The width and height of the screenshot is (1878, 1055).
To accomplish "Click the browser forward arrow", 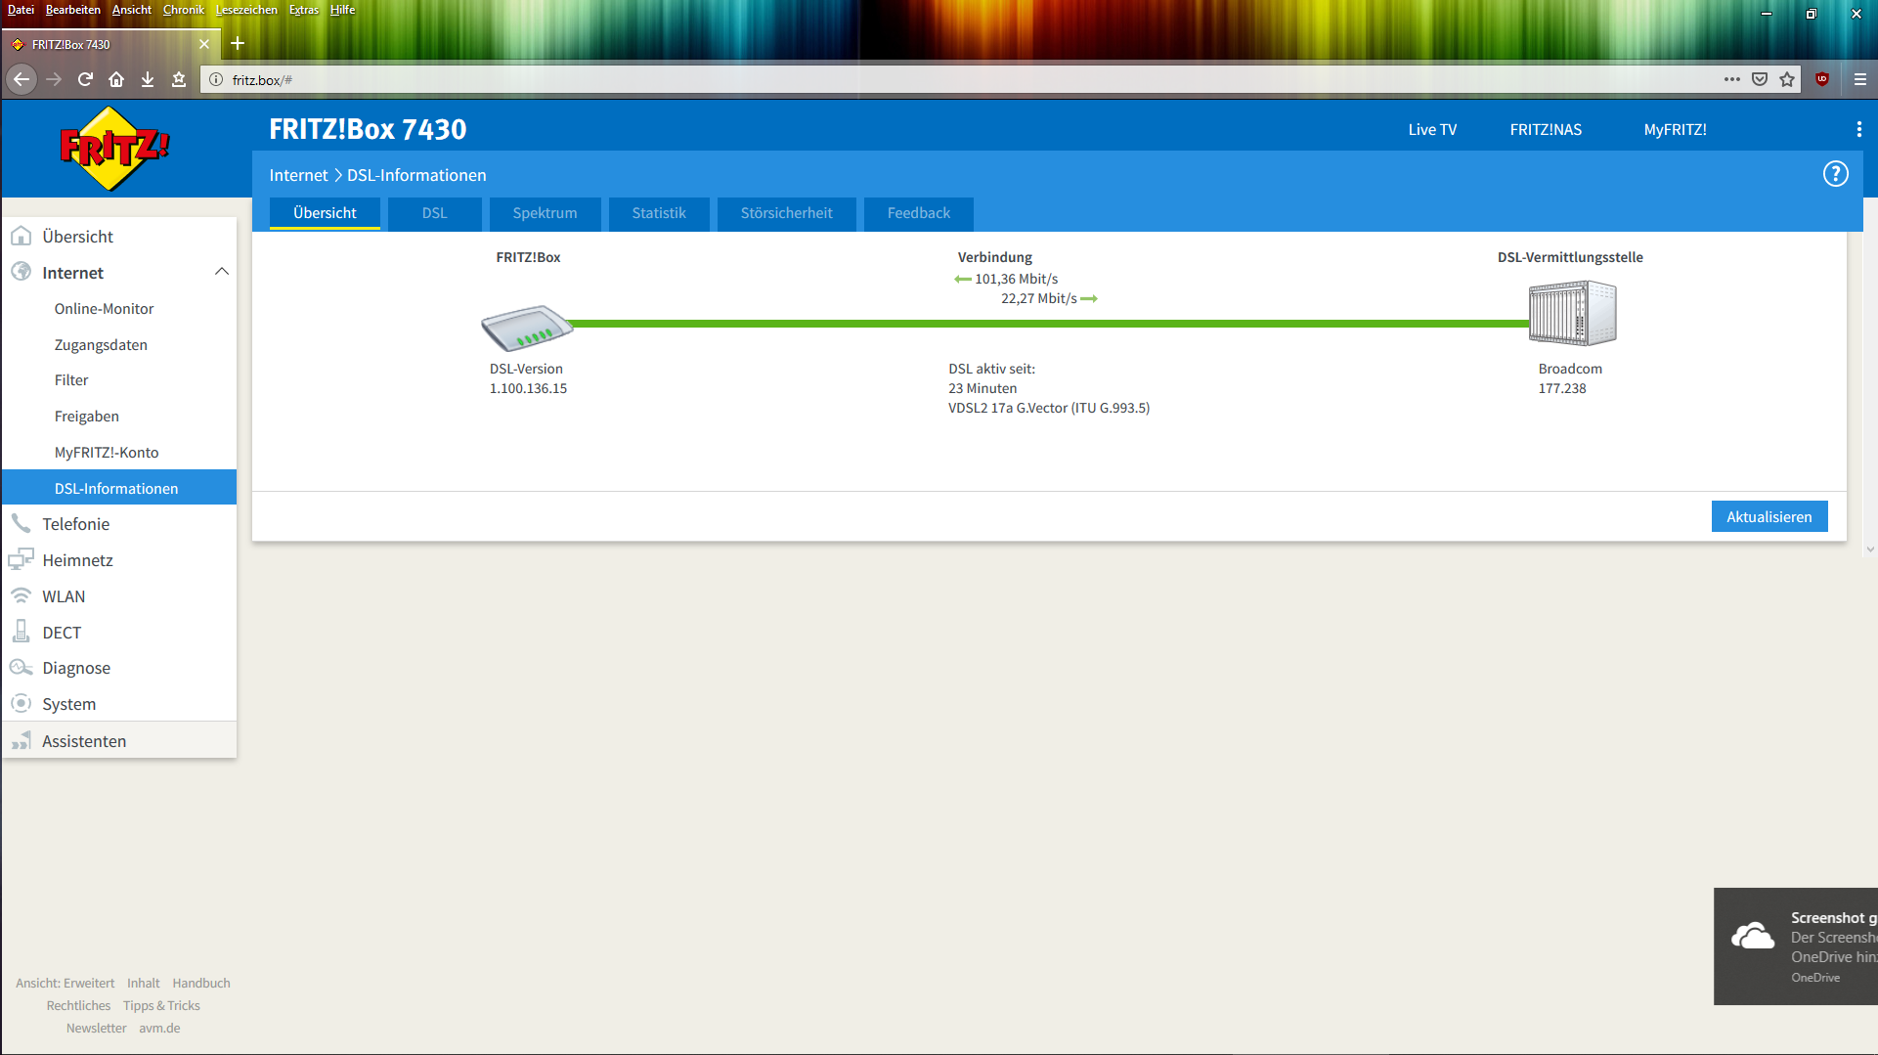I will point(54,79).
